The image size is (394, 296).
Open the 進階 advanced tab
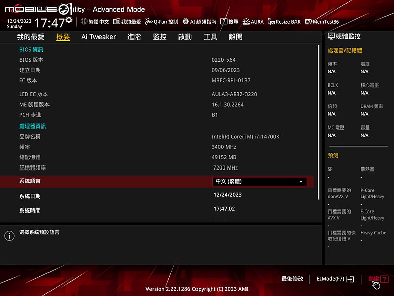click(x=134, y=37)
